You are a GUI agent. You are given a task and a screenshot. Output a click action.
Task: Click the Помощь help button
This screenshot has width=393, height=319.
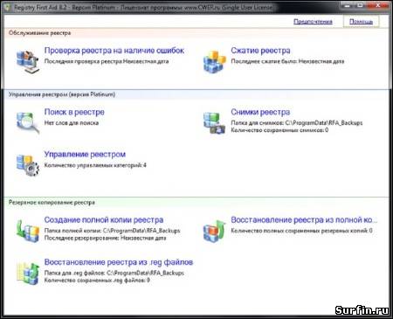pos(361,21)
